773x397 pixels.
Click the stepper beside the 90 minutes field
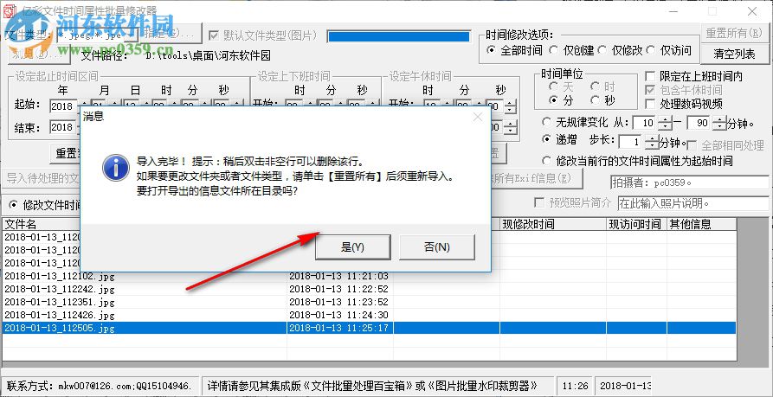pyautogui.click(x=718, y=123)
